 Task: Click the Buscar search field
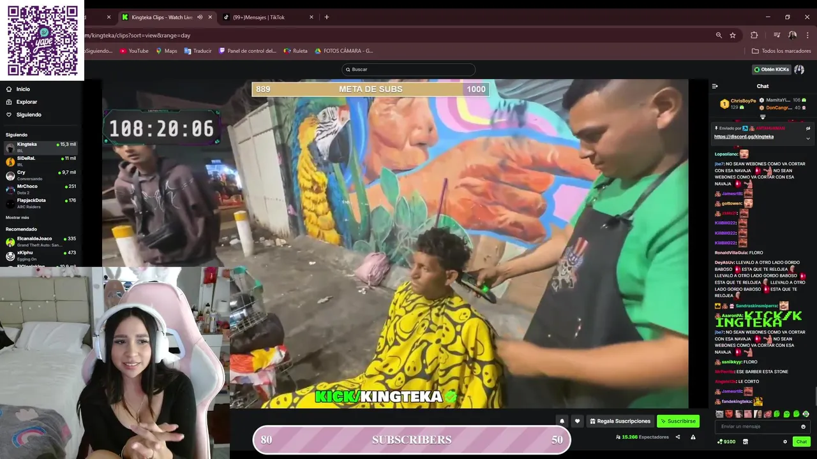pos(408,69)
